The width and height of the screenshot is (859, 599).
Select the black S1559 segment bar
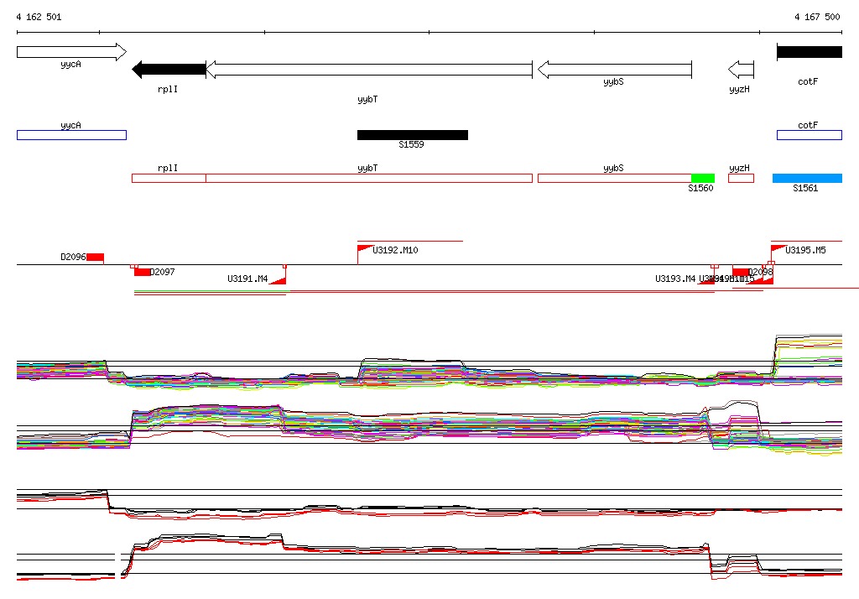413,135
